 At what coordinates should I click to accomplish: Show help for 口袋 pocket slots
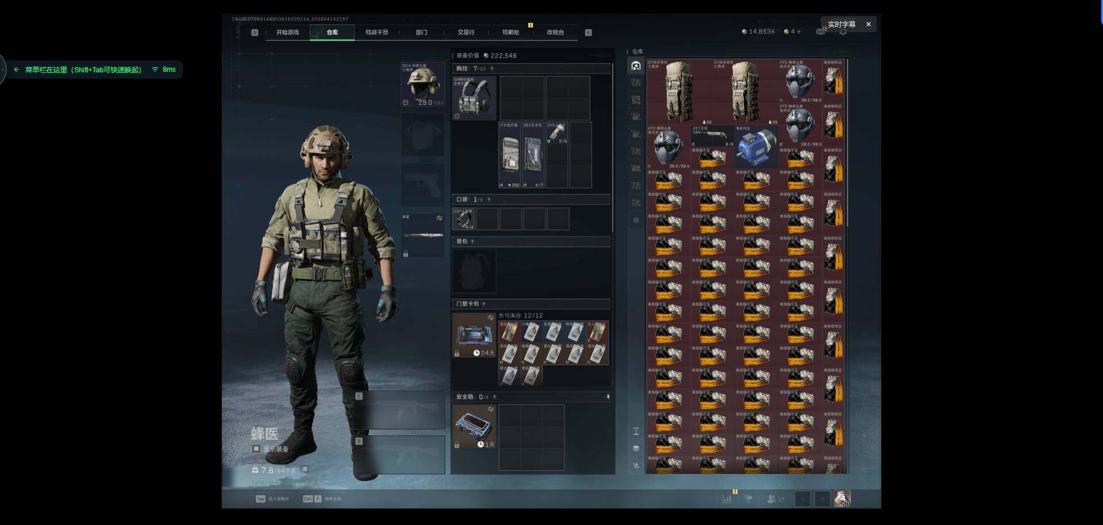(x=489, y=199)
